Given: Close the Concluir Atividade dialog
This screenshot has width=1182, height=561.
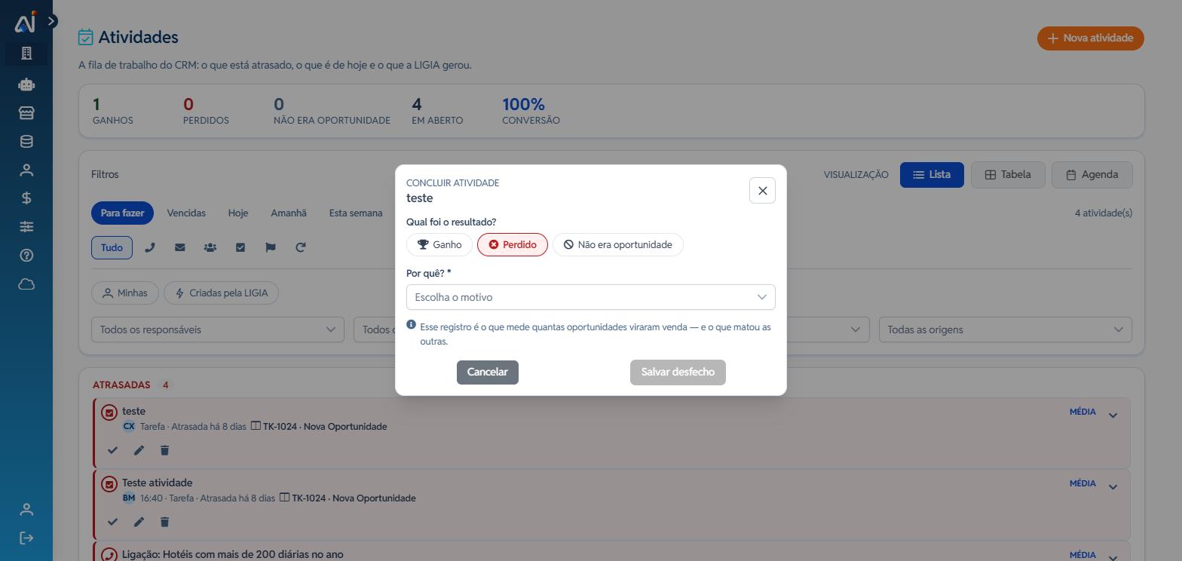Looking at the screenshot, I should click(x=762, y=191).
